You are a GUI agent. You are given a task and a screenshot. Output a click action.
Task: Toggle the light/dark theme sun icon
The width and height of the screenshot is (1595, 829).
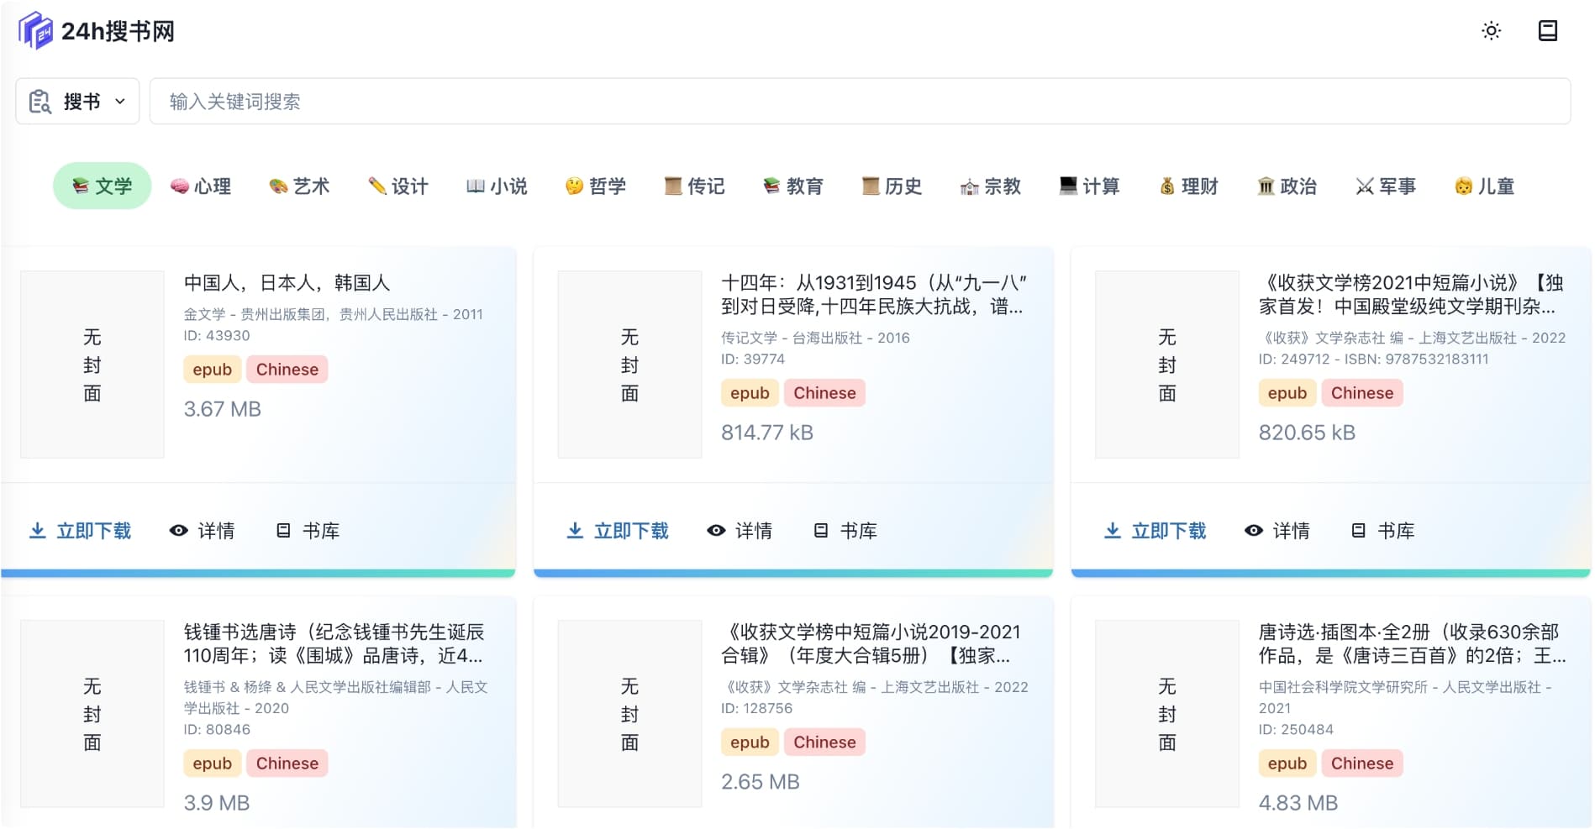point(1491,31)
